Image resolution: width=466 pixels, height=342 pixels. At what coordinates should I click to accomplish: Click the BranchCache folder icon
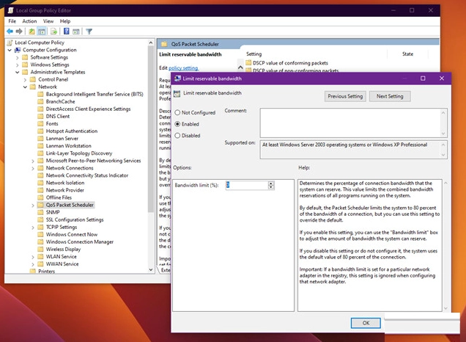click(x=41, y=101)
